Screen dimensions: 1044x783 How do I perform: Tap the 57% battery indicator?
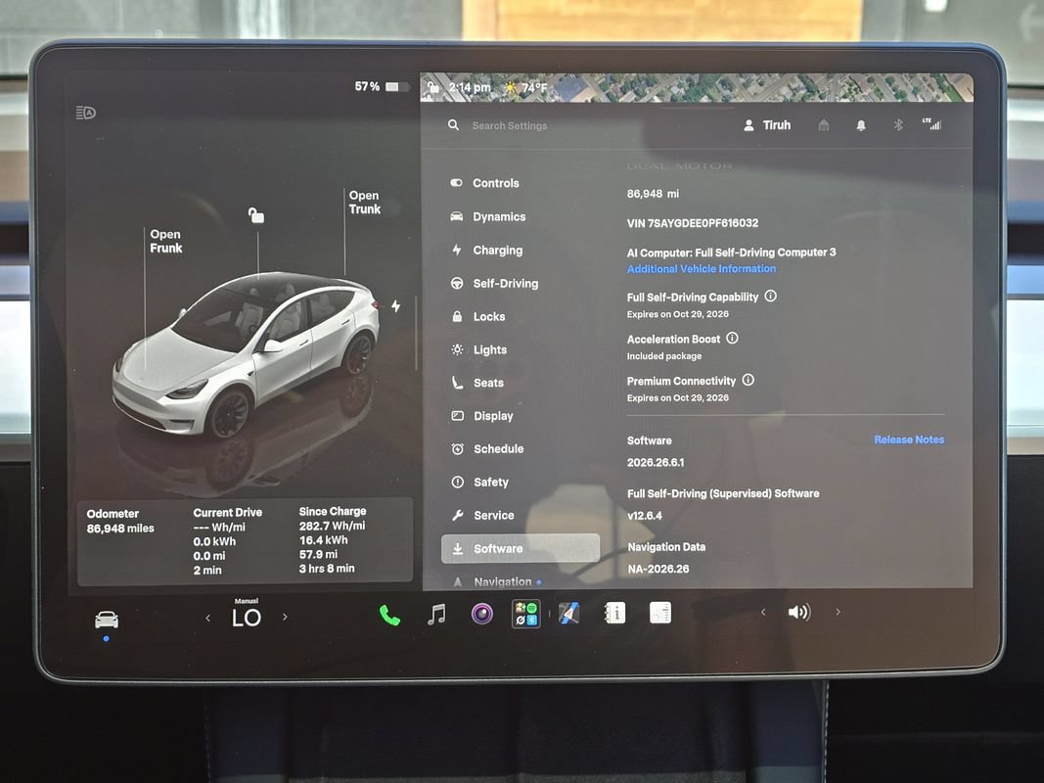click(x=382, y=86)
